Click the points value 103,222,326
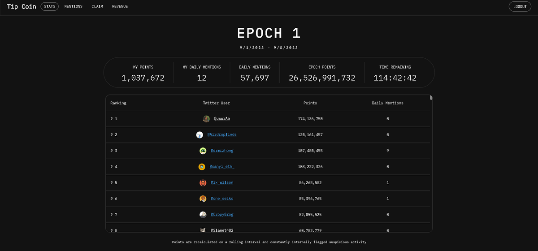This screenshot has height=251, width=538. pyautogui.click(x=310, y=167)
